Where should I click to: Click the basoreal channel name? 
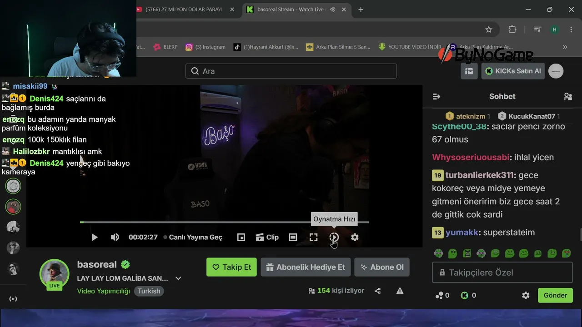coord(97,264)
